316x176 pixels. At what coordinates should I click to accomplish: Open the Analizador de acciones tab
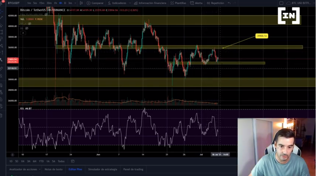point(23,169)
